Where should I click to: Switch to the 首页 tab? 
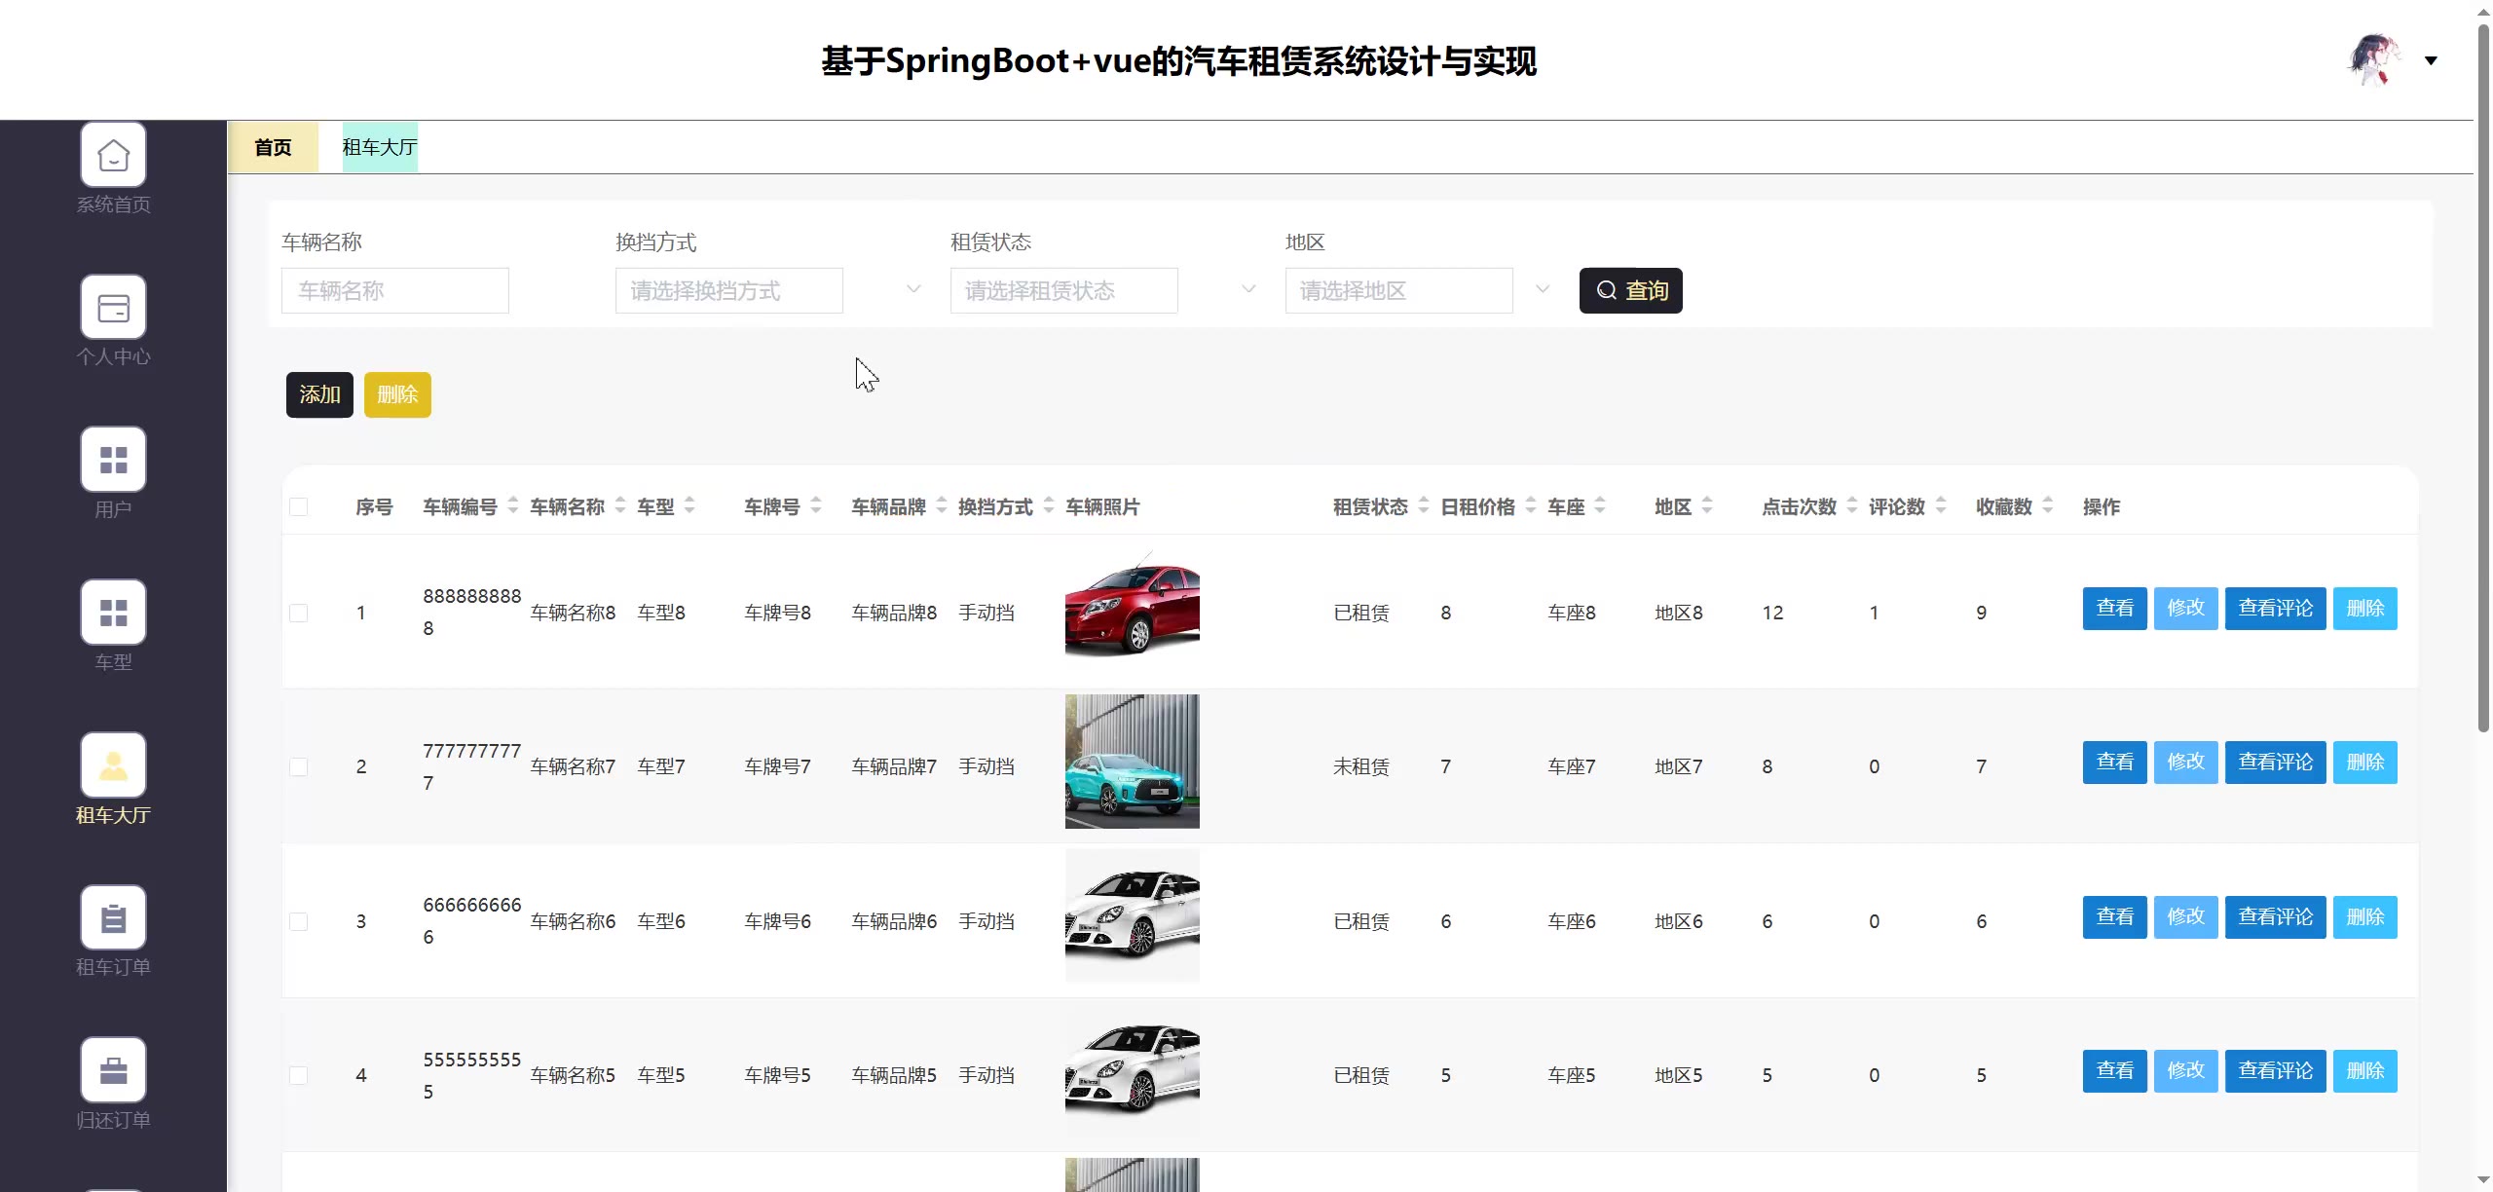(x=273, y=147)
